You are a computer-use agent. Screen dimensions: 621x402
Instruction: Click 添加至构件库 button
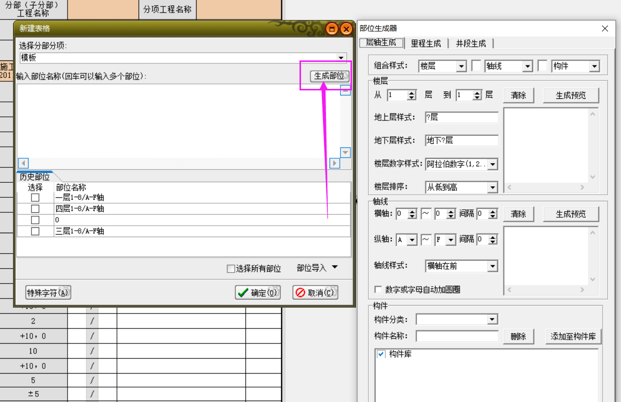573,336
